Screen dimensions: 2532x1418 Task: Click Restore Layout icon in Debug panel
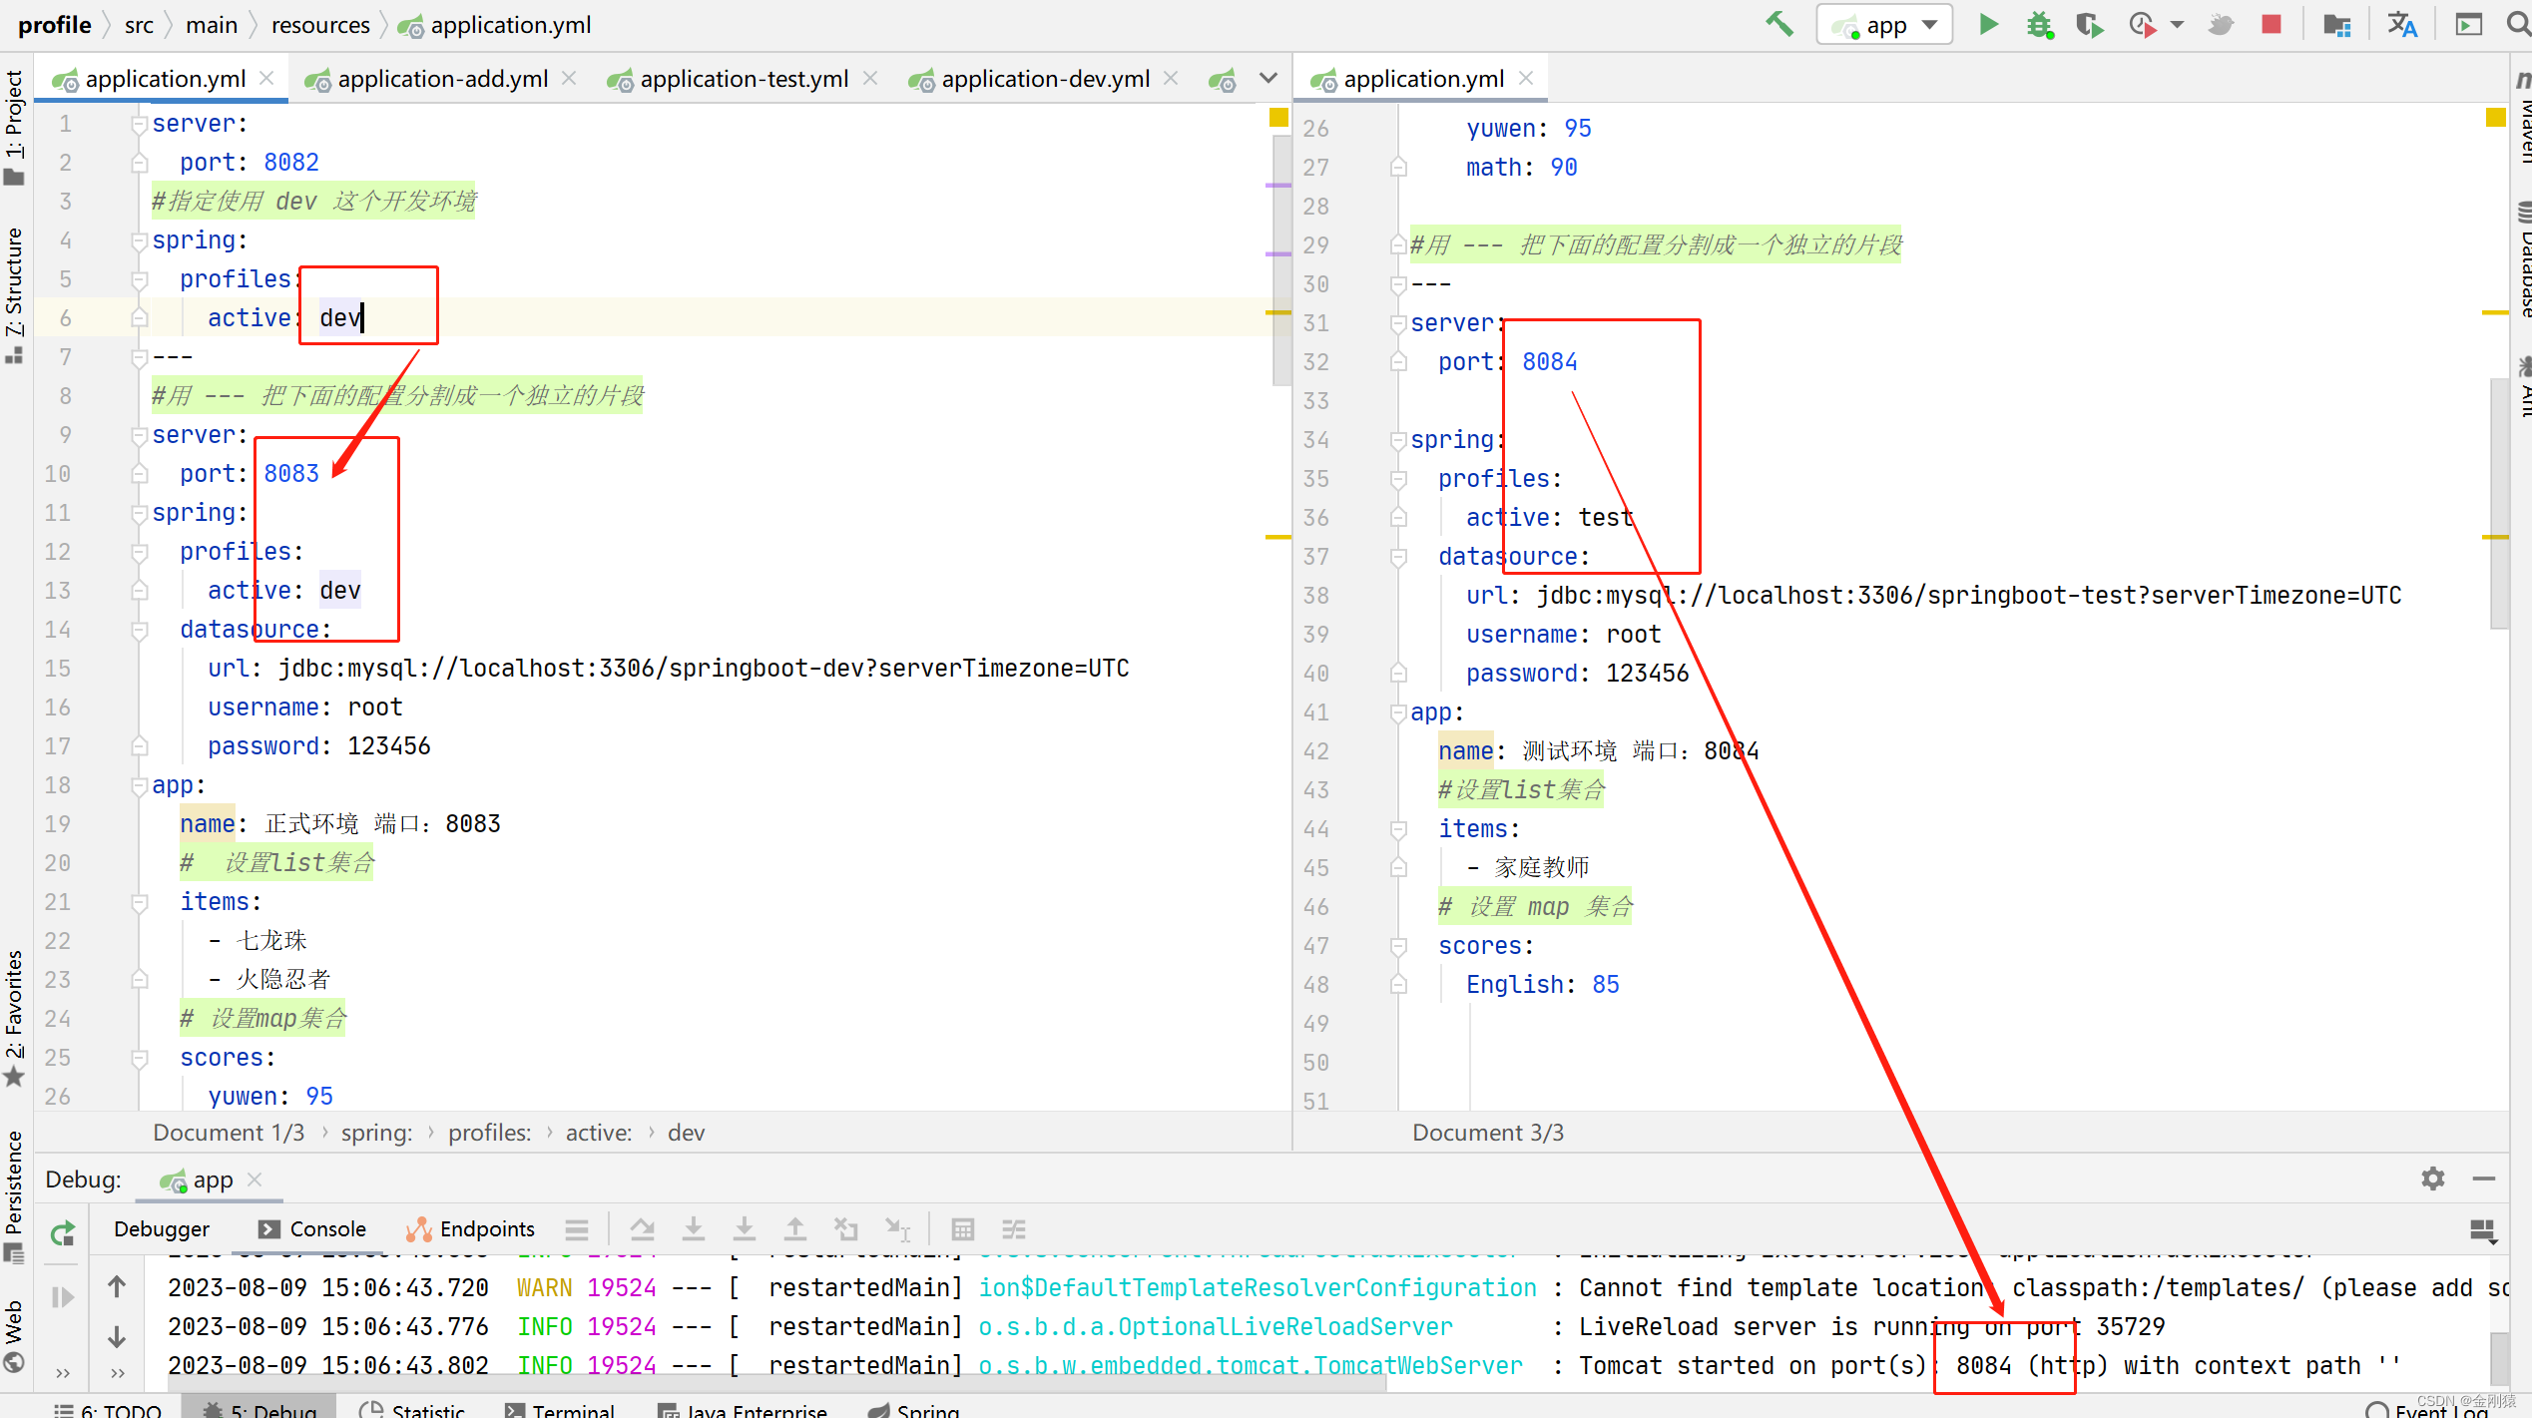tap(2483, 1230)
